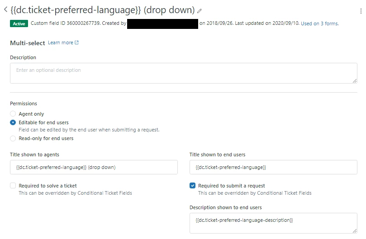The height and width of the screenshot is (239, 366).
Task: Click the green Active status badge
Action: point(19,23)
